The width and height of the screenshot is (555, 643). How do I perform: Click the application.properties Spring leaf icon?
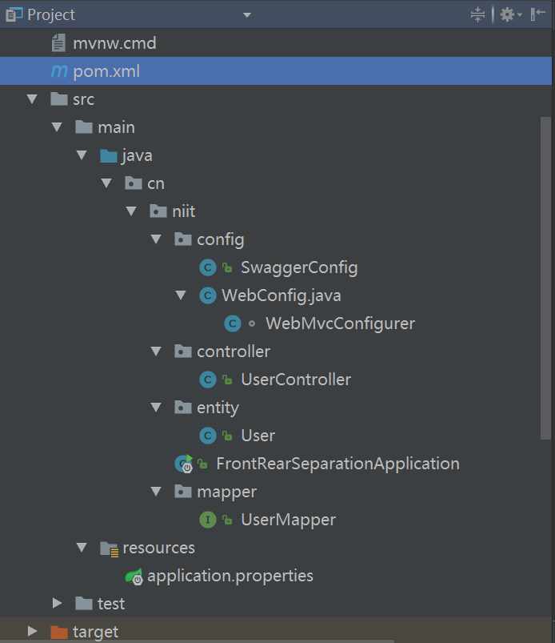(134, 577)
